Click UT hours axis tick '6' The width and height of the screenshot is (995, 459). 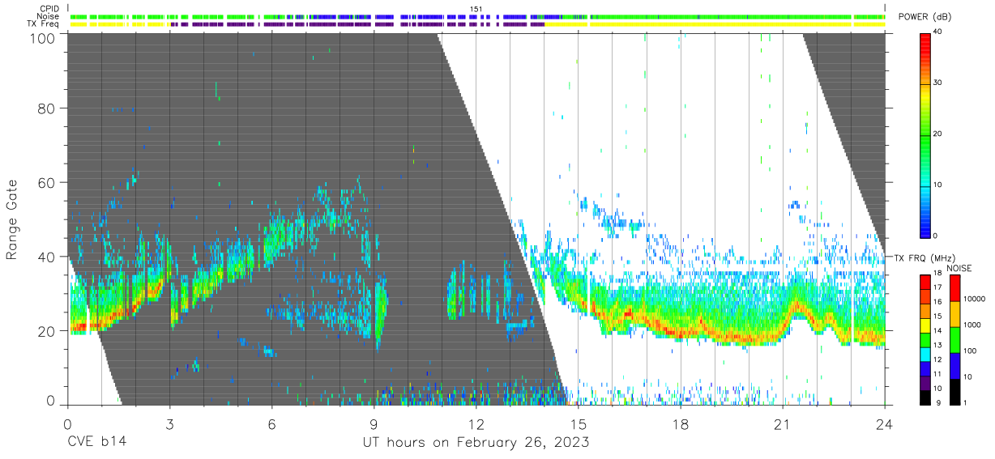click(x=271, y=424)
